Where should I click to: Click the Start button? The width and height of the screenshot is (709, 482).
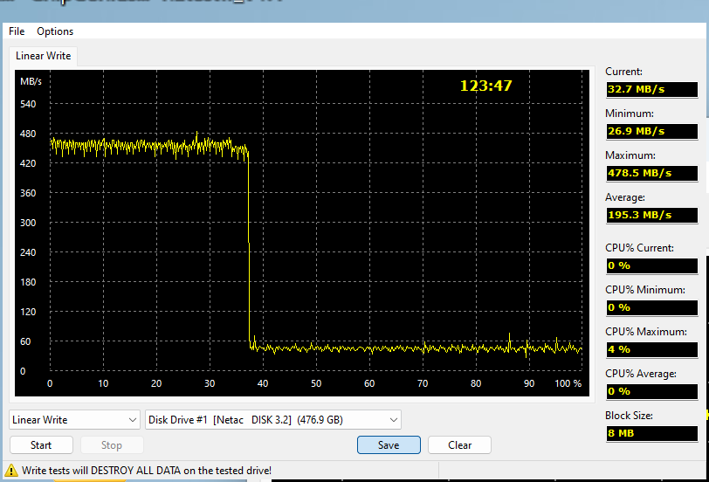click(x=41, y=445)
